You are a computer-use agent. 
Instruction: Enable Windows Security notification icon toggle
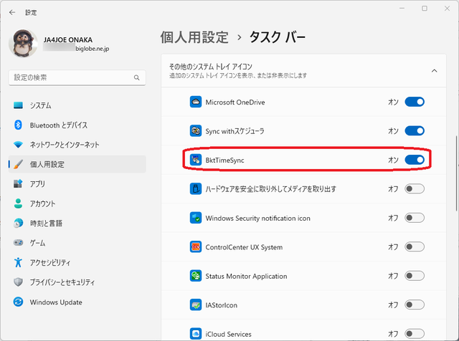(415, 218)
